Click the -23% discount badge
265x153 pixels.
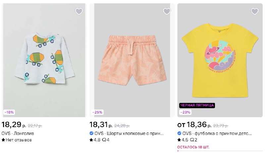click(x=185, y=112)
